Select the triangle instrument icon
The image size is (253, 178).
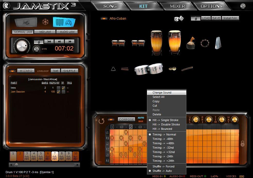pos(113,69)
